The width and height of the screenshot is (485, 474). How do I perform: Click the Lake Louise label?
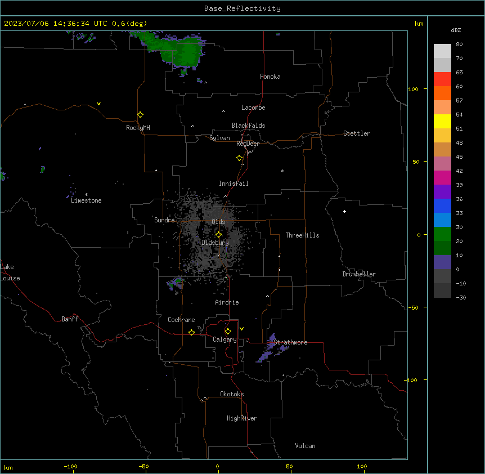point(10,272)
